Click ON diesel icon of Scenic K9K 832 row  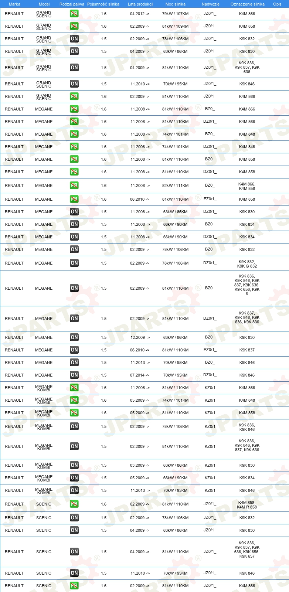[x=74, y=518]
